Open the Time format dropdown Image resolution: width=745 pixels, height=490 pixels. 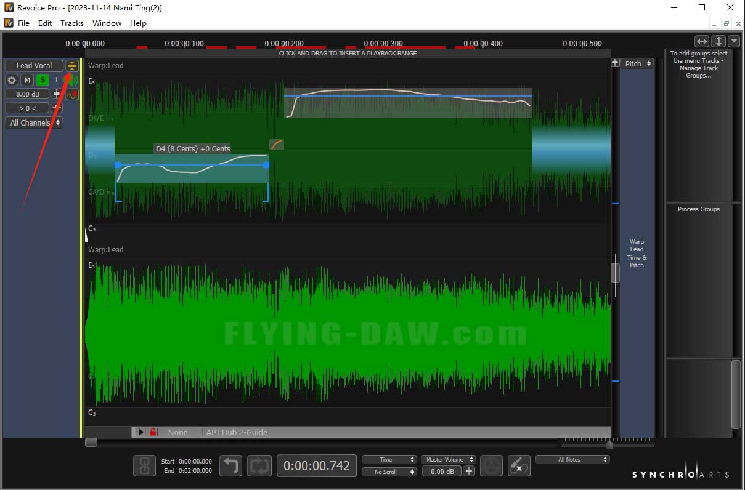[x=389, y=460]
